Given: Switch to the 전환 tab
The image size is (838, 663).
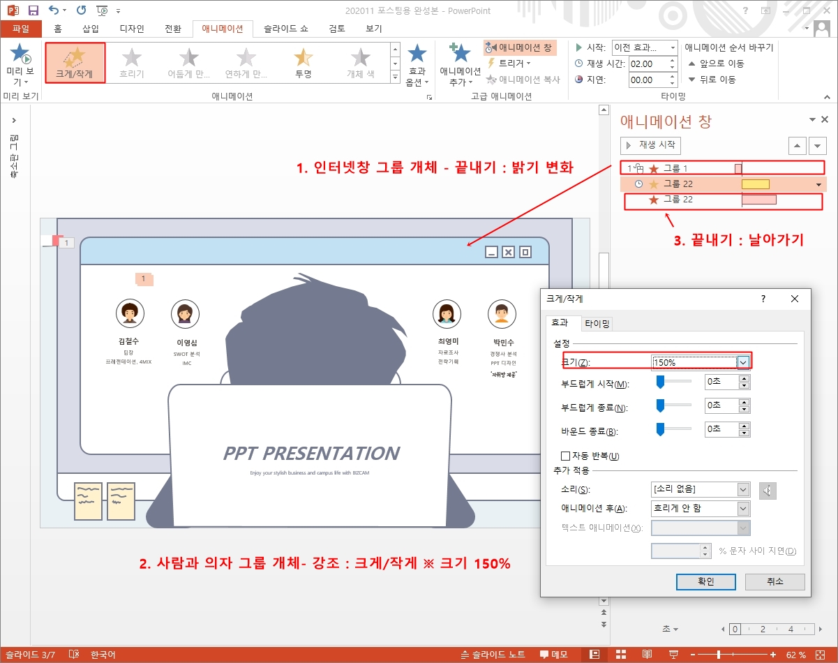Looking at the screenshot, I should 173,29.
